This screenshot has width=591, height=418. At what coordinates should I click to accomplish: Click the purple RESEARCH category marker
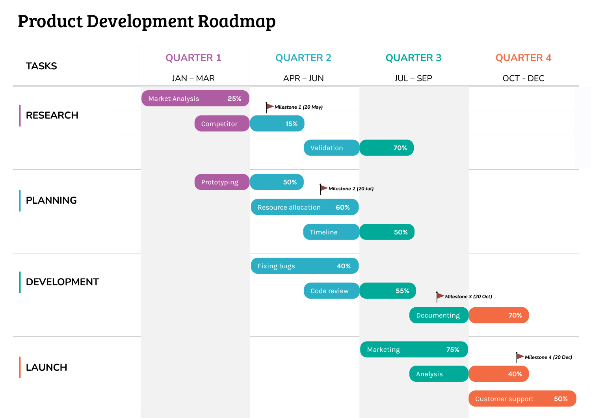click(20, 115)
